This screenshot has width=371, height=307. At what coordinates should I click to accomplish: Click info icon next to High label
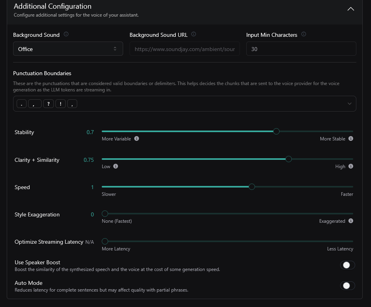pyautogui.click(x=351, y=167)
